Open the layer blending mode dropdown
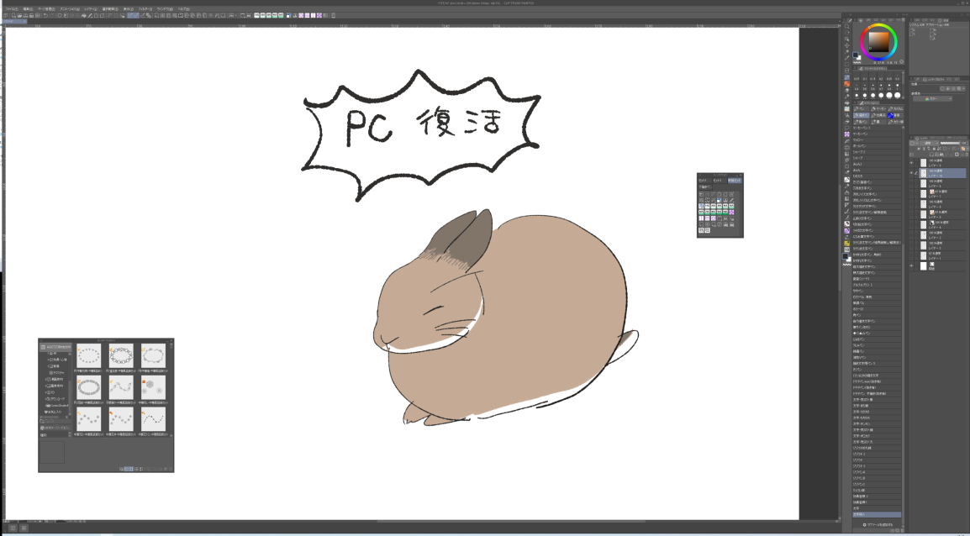 click(x=929, y=143)
